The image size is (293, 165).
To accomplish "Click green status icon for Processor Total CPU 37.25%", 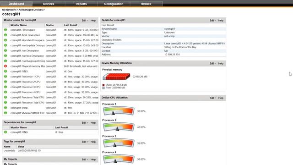I will [5, 103].
